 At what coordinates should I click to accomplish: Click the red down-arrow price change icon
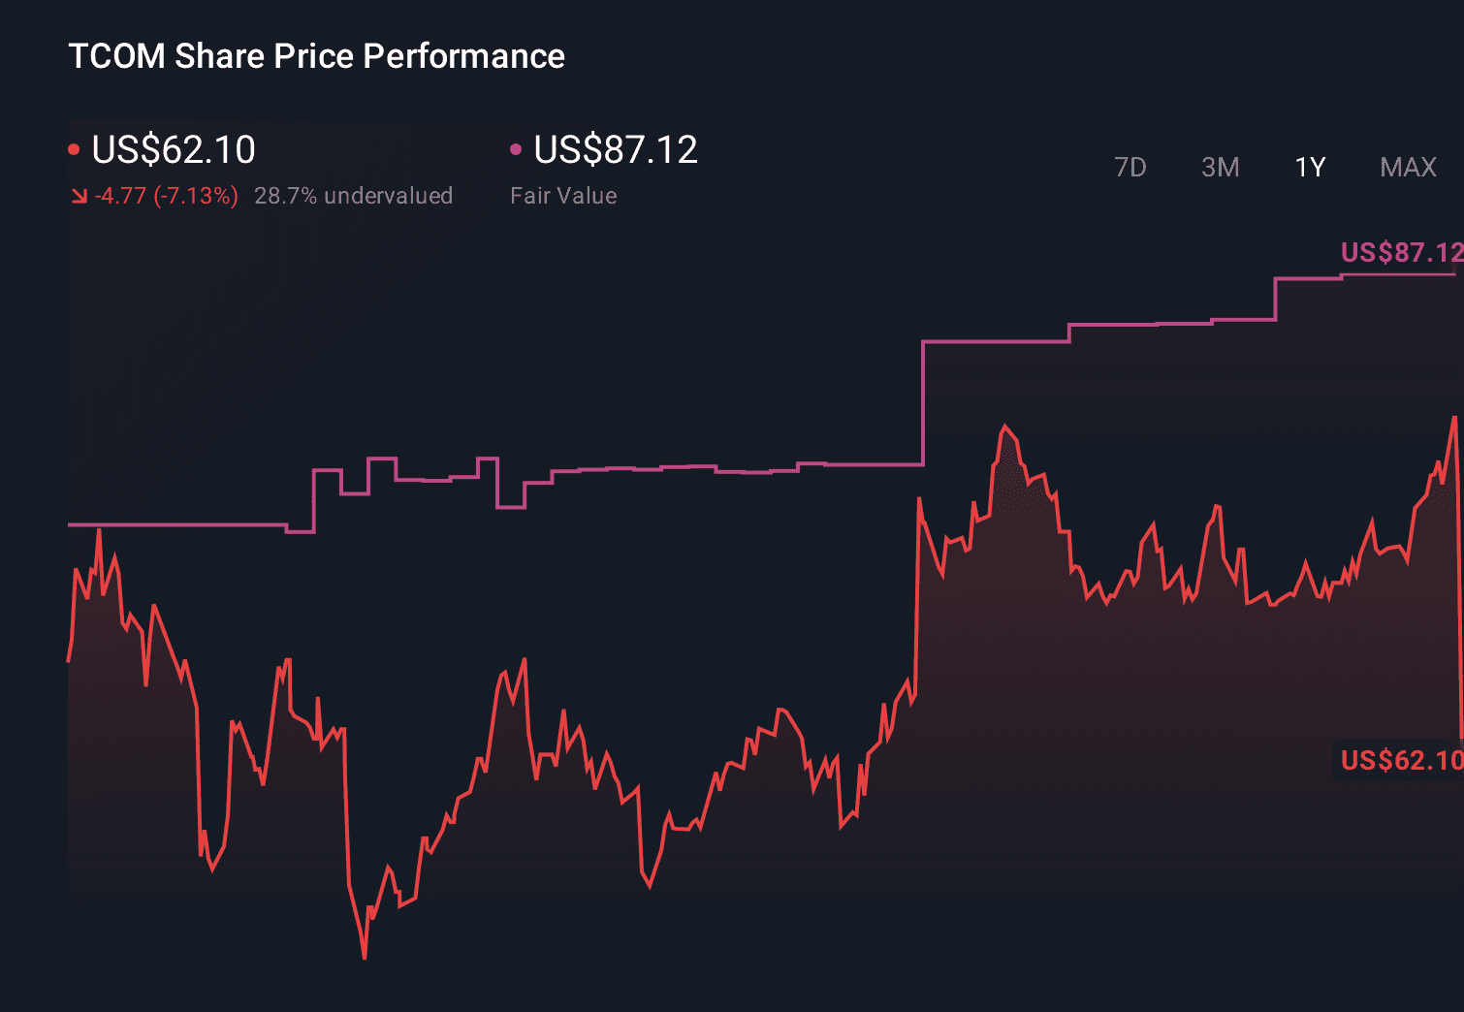pos(79,196)
